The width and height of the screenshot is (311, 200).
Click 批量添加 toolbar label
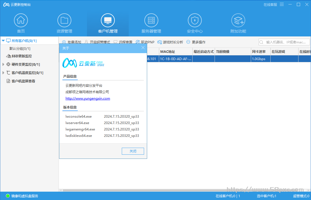click(x=74, y=42)
